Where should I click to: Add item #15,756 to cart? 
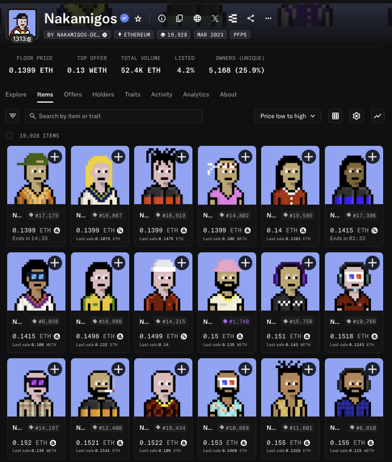309,263
